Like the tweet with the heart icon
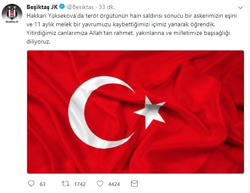This screenshot has height=193, width=250. [x=100, y=184]
